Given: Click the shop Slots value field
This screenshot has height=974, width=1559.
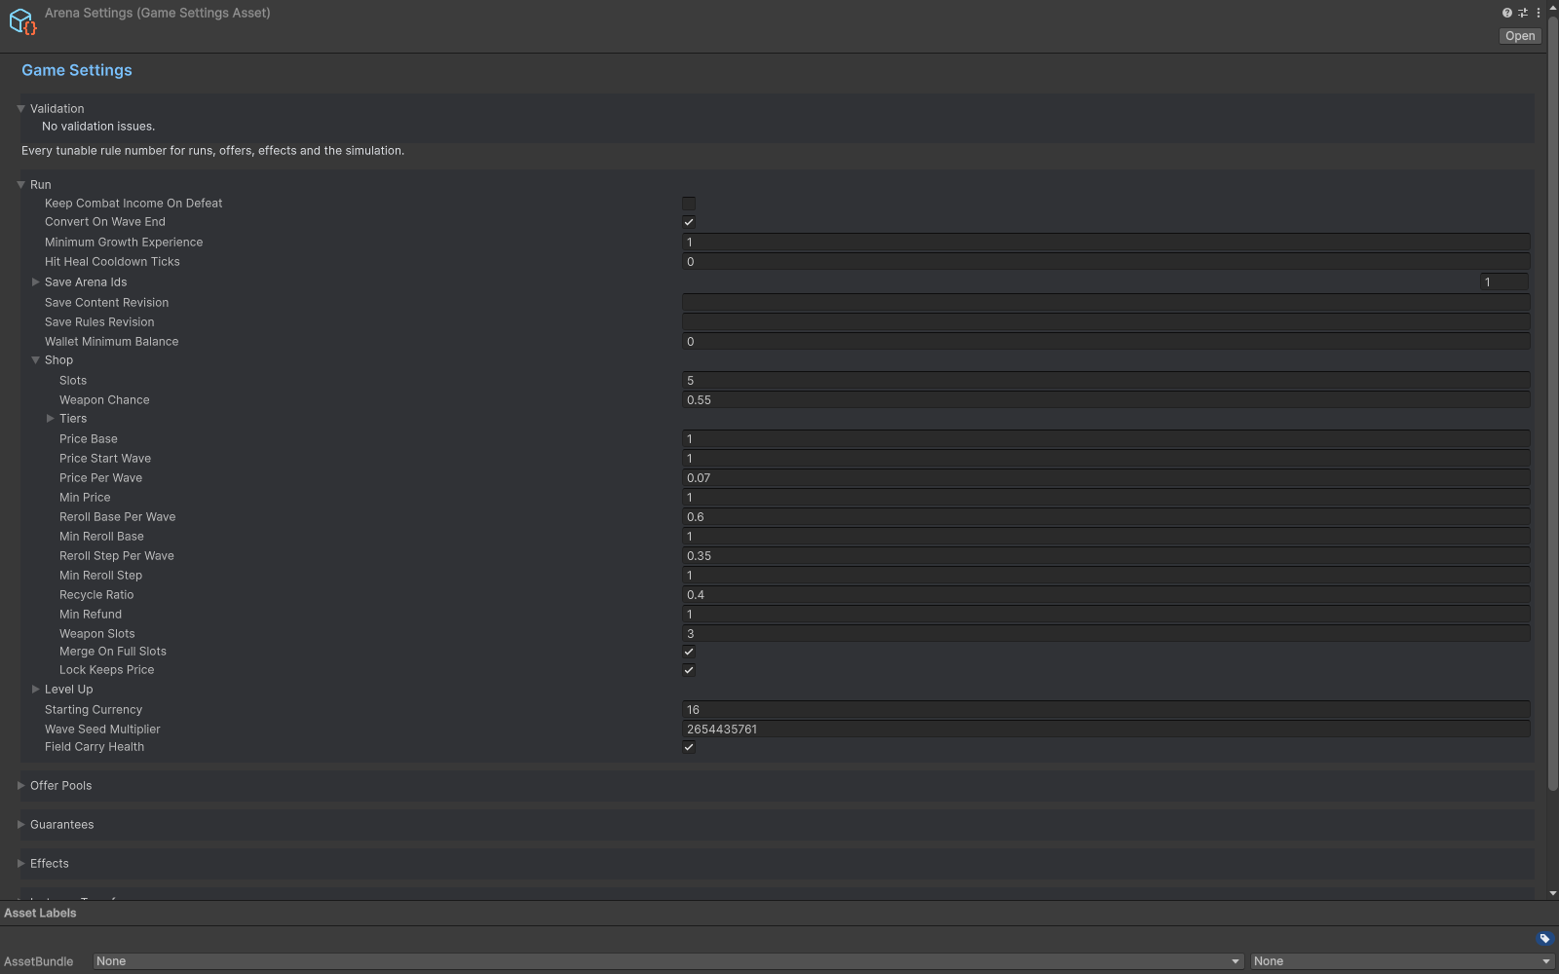Looking at the screenshot, I should [1106, 381].
